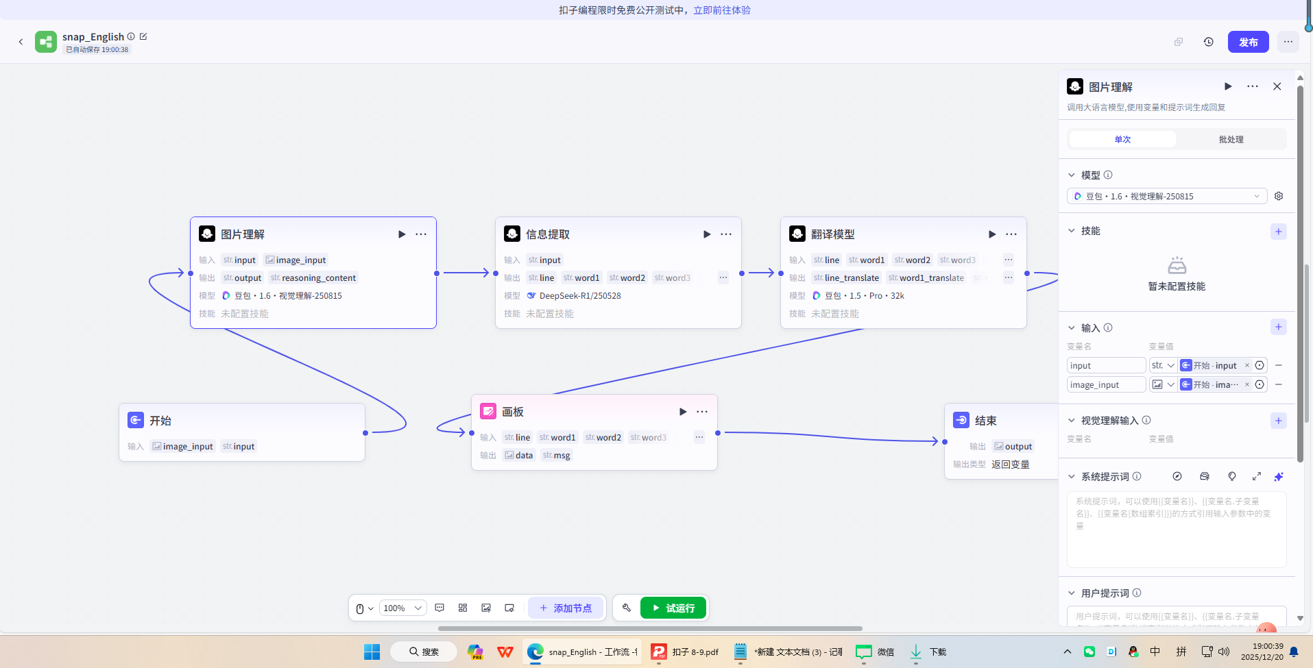The height and width of the screenshot is (668, 1313).
Task: Collapse the 用户提示词 section
Action: pyautogui.click(x=1072, y=593)
